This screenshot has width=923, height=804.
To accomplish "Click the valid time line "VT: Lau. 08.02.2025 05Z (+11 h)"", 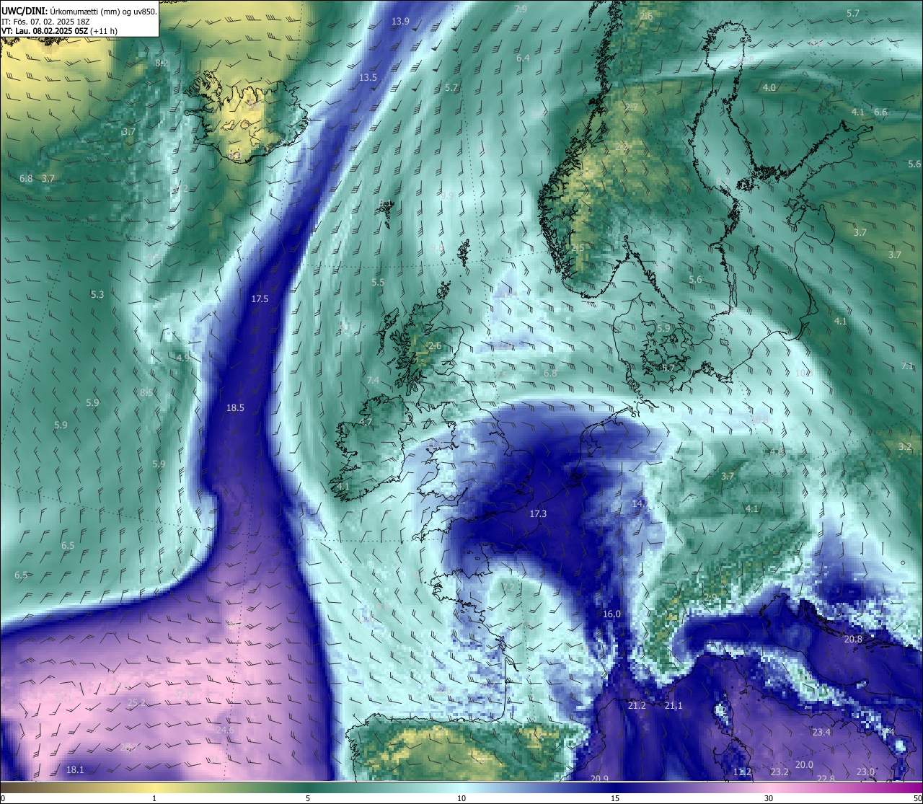I will 60,31.
